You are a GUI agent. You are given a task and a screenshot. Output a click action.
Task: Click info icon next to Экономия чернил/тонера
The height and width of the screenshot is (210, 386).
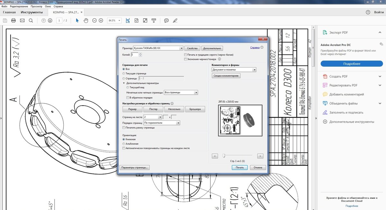tap(219, 59)
